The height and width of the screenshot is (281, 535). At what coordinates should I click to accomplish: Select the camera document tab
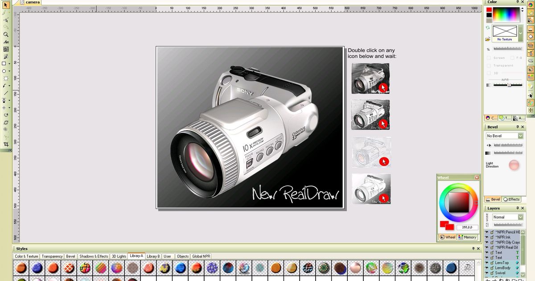click(x=31, y=2)
